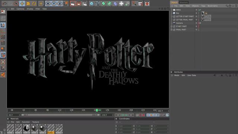Expand the FINAL PART object hierarchy
Screen dimensions: 238x134
pos(171,30)
